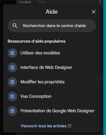
Task: Switch to the Texte tab
Action: pyautogui.click(x=42, y=2)
